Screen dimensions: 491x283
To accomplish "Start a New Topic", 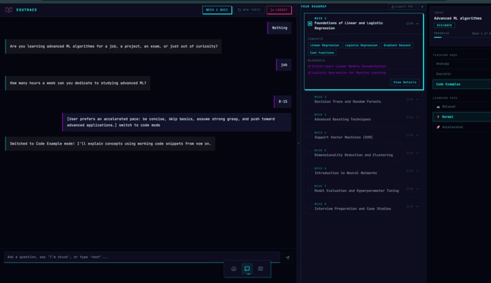I will pyautogui.click(x=249, y=10).
